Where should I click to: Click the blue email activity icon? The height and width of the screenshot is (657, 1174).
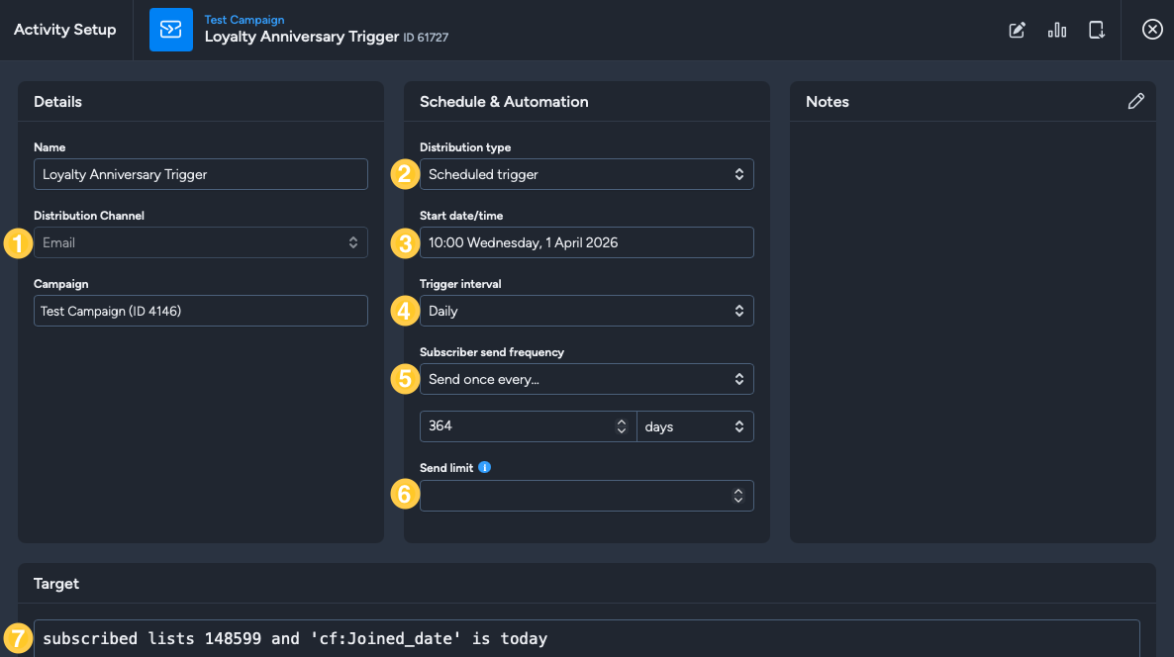click(x=170, y=30)
